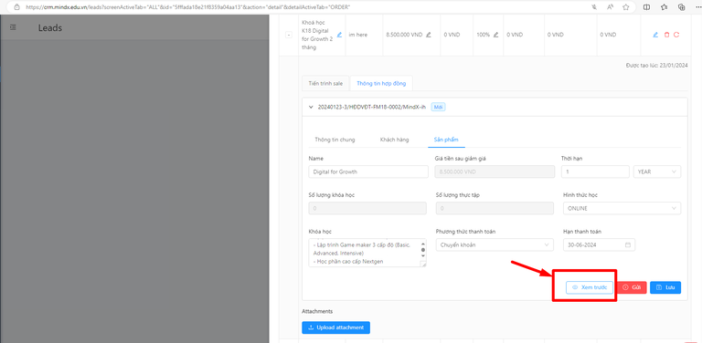Click the 'Được tạo lúc: 23/01/2024' text
The image size is (702, 343).
(657, 65)
